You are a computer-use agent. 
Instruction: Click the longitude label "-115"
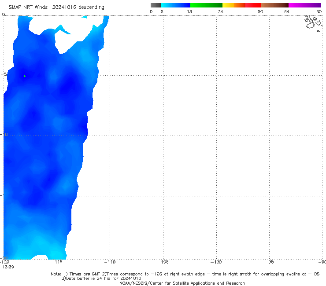coord(57,262)
